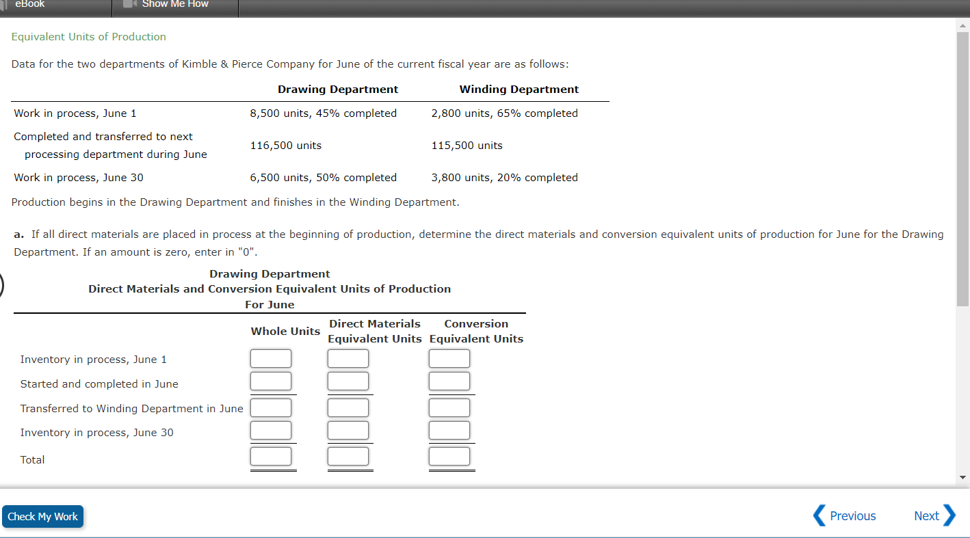Viewport: 970px width, 538px height.
Task: Click the Next navigation link
Action: 926,515
